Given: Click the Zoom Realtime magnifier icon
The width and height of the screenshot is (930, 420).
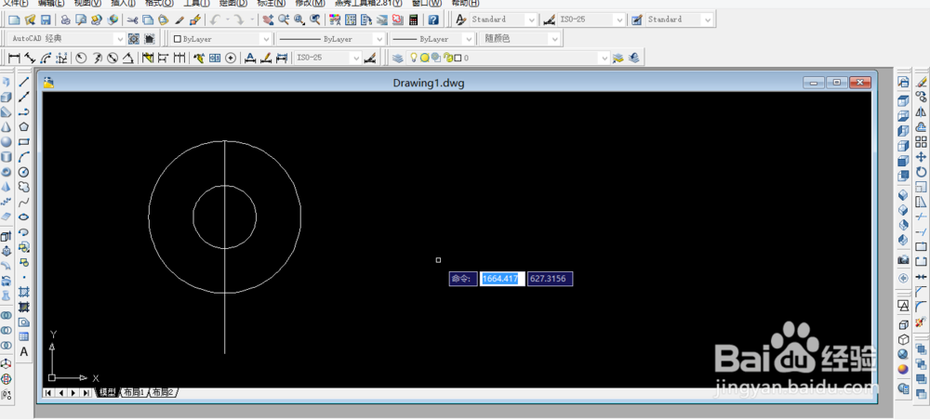Looking at the screenshot, I should coord(284,20).
